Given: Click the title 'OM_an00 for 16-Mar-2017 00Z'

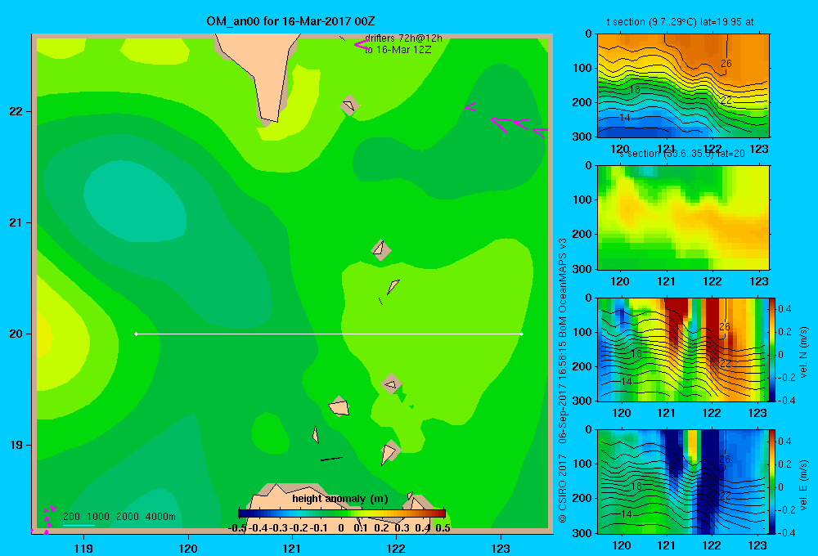Looking at the screenshot, I should tap(290, 21).
